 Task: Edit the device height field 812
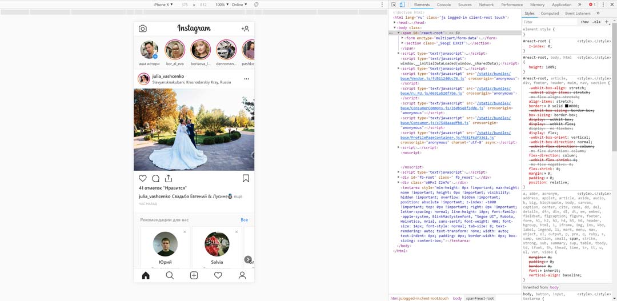203,5
